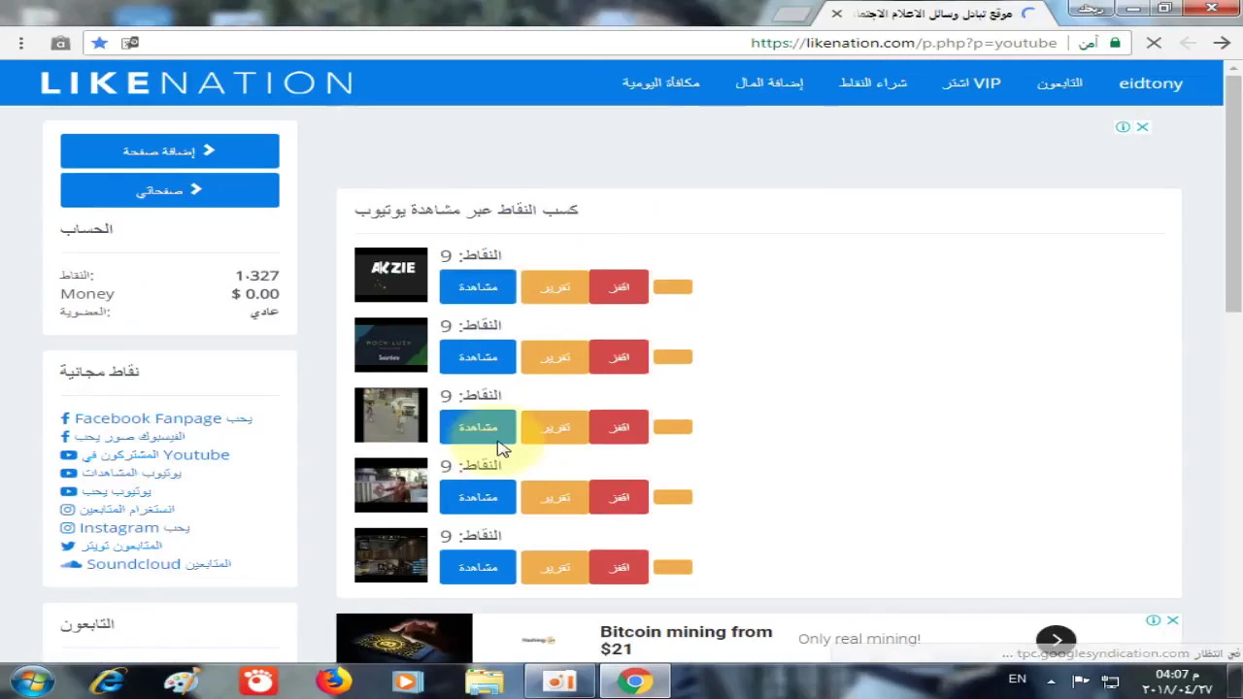Click تقرير for the AKZIE video
The image size is (1243, 699).
click(x=554, y=287)
